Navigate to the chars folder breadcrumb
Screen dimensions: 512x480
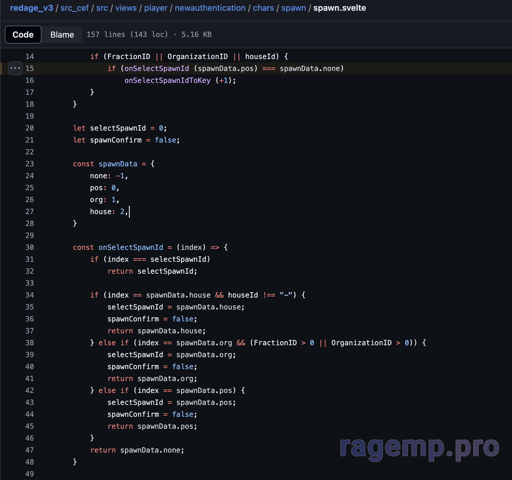point(263,8)
